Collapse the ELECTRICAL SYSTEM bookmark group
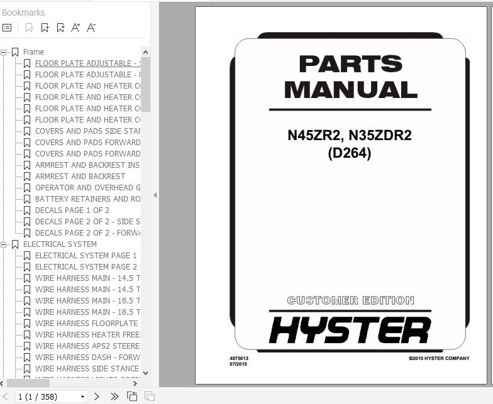Image resolution: width=493 pixels, height=404 pixels. tap(4, 245)
